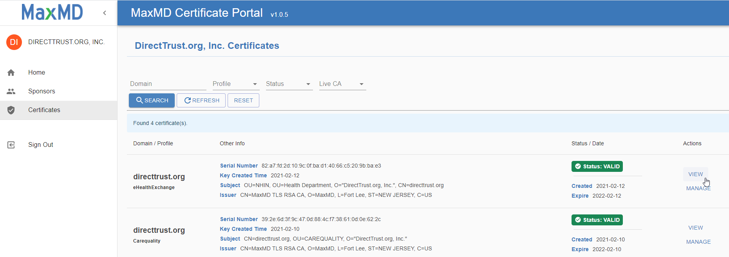Screen dimensions: 729x257
Task: View the Carequality certificate
Action: pyautogui.click(x=695, y=228)
